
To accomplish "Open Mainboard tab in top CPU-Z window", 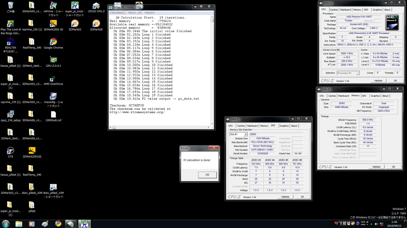I will point(345,10).
